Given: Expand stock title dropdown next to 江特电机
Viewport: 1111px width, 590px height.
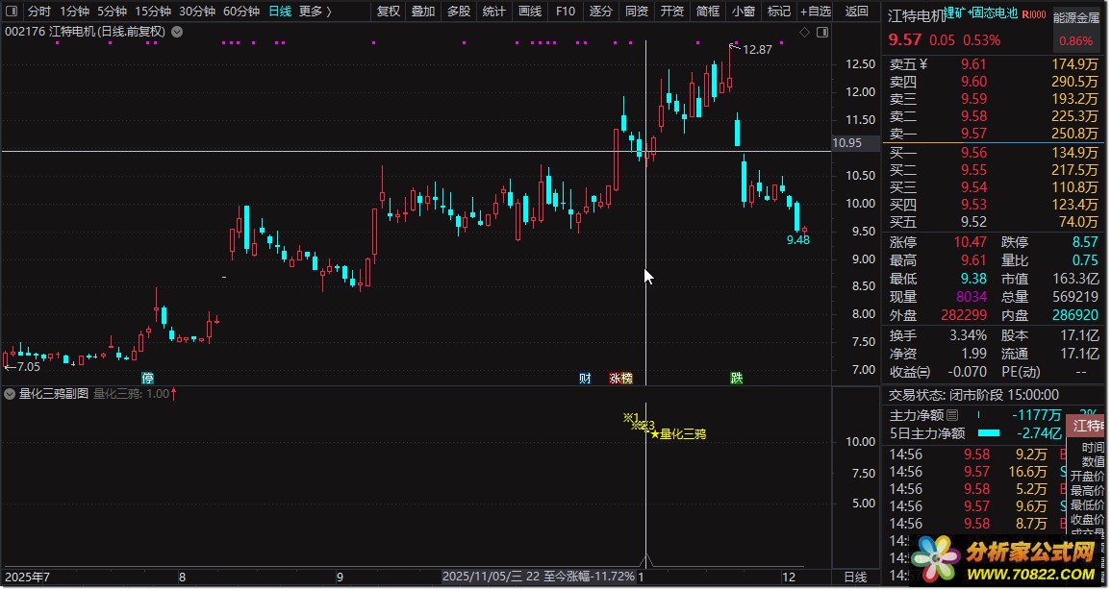Looking at the screenshot, I should point(177,32).
